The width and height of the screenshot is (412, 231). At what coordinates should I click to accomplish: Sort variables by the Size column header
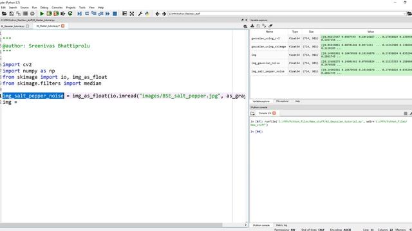coord(311,31)
